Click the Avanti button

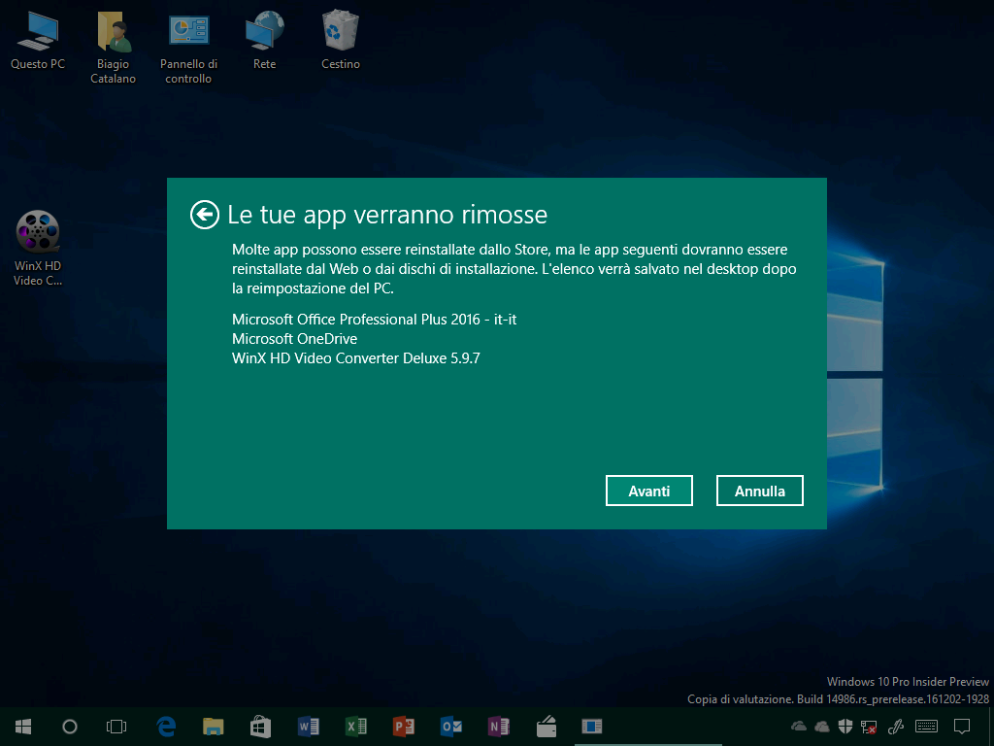coord(648,491)
